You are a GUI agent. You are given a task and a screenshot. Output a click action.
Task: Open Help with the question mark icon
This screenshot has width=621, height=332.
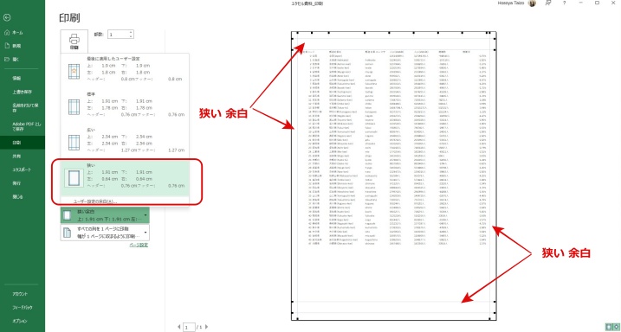(x=564, y=3)
